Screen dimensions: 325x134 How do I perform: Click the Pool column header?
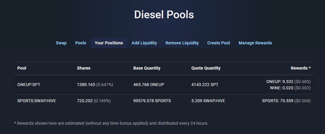(22, 68)
